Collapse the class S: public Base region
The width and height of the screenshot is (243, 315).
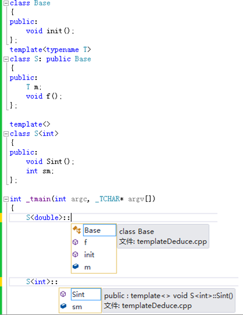pos(6,60)
